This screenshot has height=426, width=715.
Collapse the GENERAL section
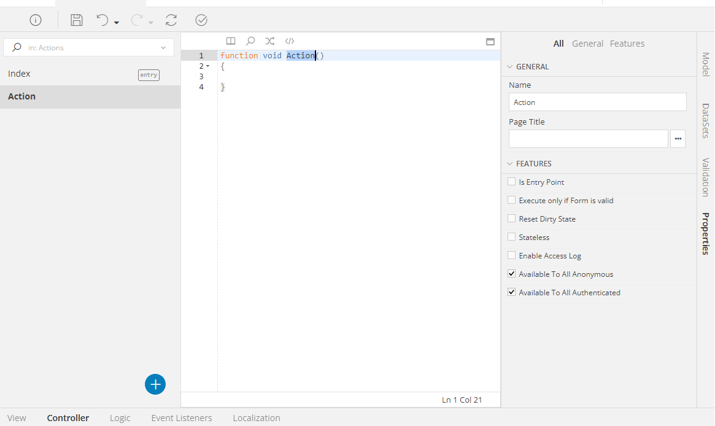510,67
